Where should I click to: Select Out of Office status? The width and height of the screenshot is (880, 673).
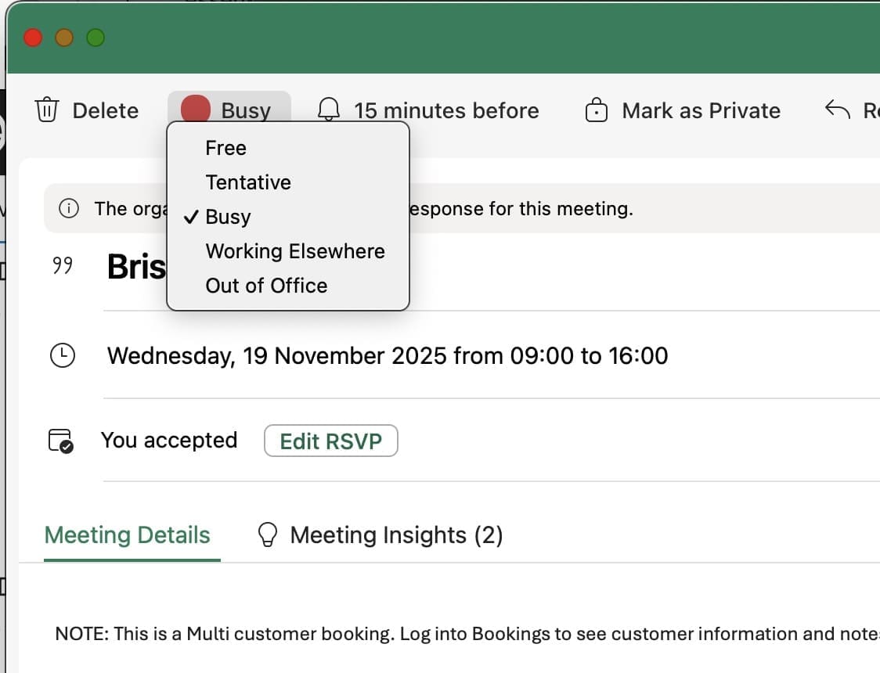(266, 286)
